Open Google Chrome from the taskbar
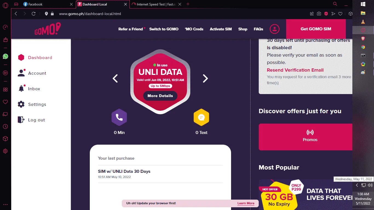Screen dimensions: 374x210 [363, 47]
